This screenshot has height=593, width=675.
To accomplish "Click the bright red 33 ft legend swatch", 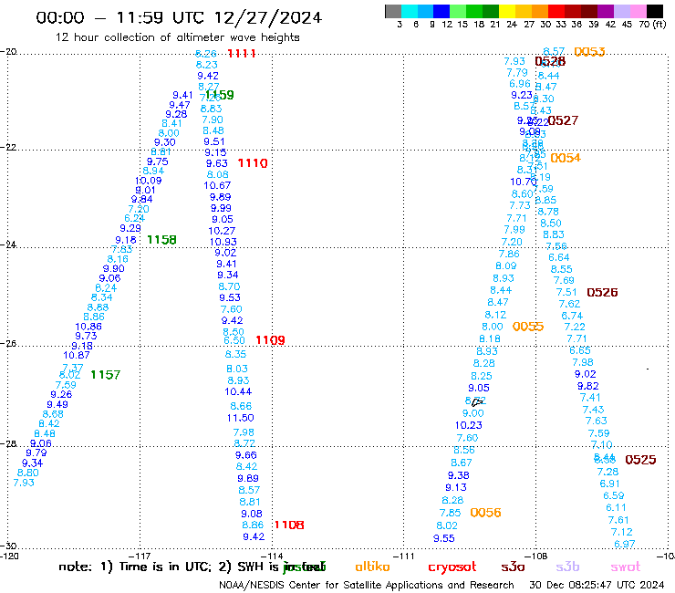I will pos(556,12).
